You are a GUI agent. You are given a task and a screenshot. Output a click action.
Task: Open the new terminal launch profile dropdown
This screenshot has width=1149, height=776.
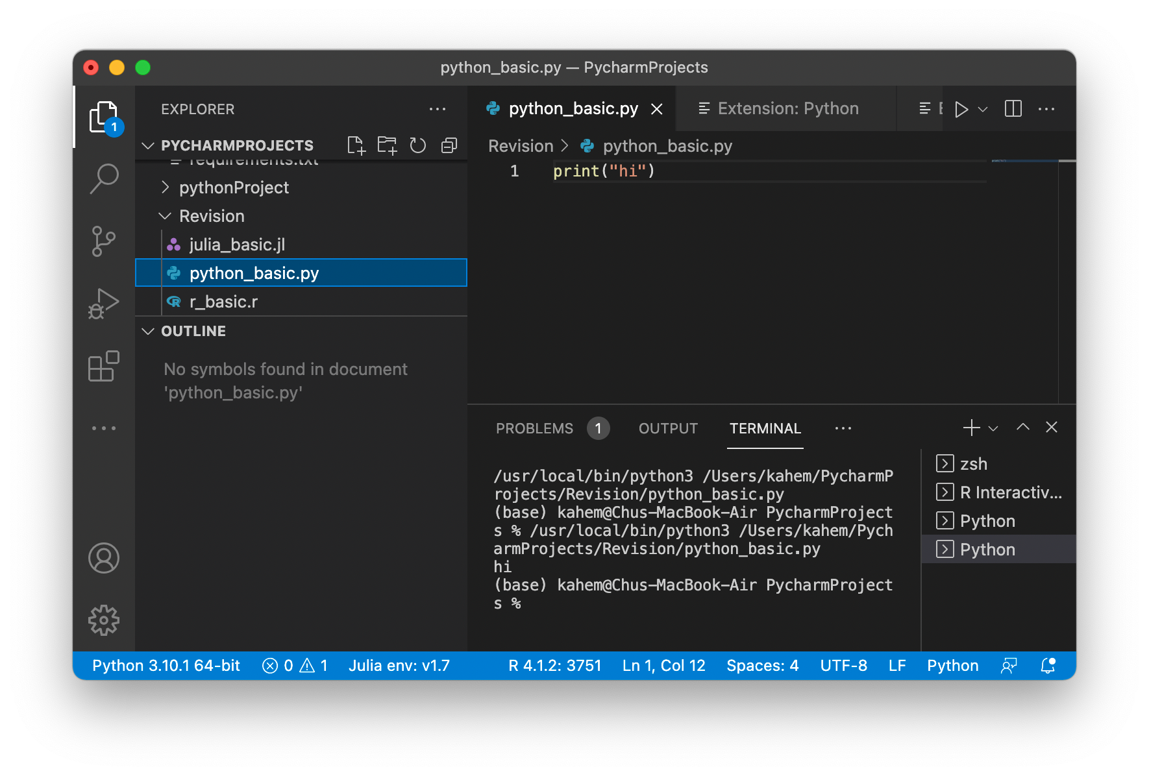coord(993,428)
